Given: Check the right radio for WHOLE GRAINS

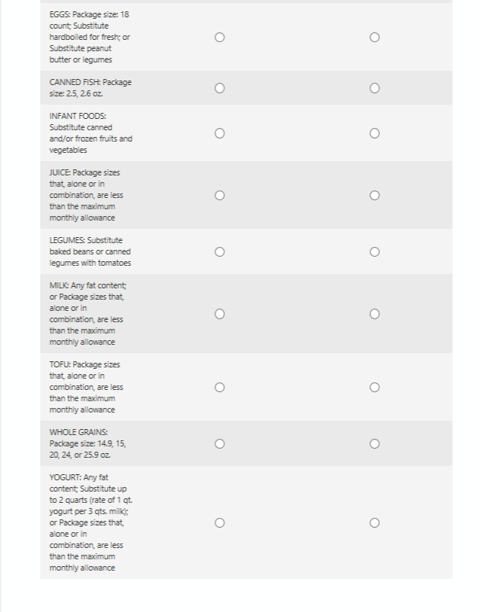Looking at the screenshot, I should point(374,443).
